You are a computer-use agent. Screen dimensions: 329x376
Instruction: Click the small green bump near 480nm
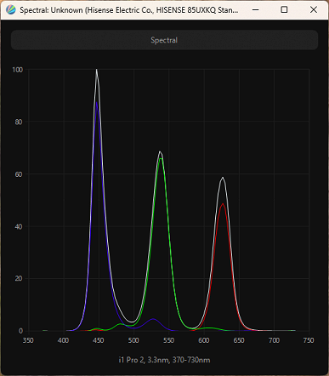[x=121, y=324]
